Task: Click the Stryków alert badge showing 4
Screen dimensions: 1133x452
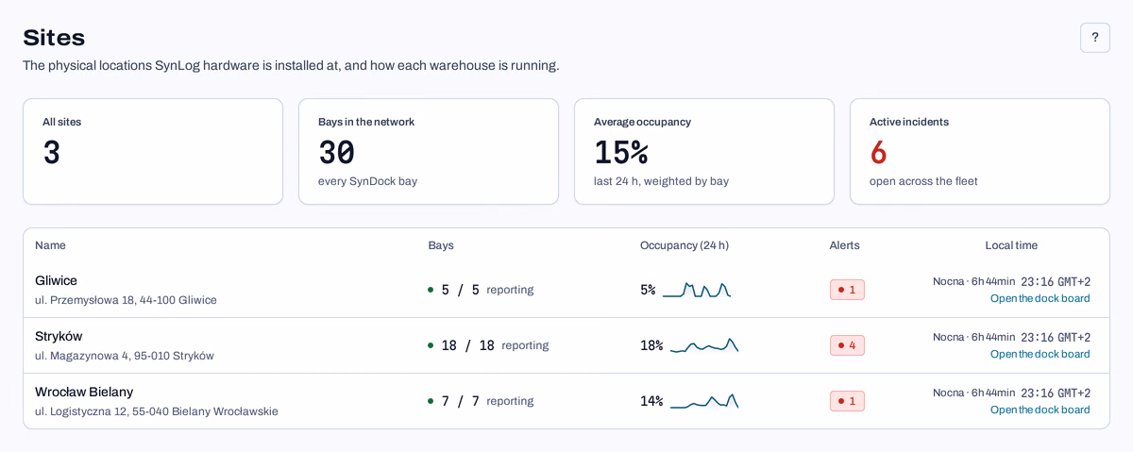Action: [x=847, y=345]
